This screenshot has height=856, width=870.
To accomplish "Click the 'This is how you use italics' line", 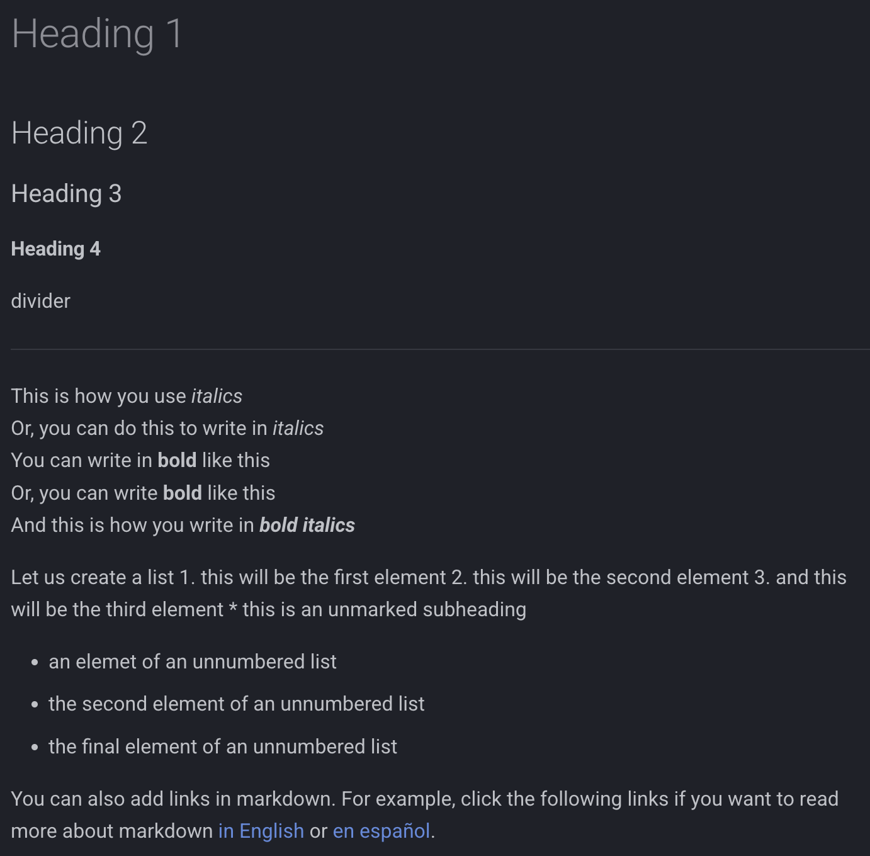I will [127, 396].
